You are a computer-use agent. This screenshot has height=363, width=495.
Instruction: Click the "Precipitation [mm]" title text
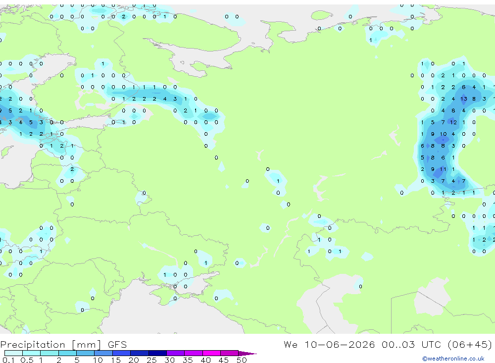pyautogui.click(x=50, y=345)
